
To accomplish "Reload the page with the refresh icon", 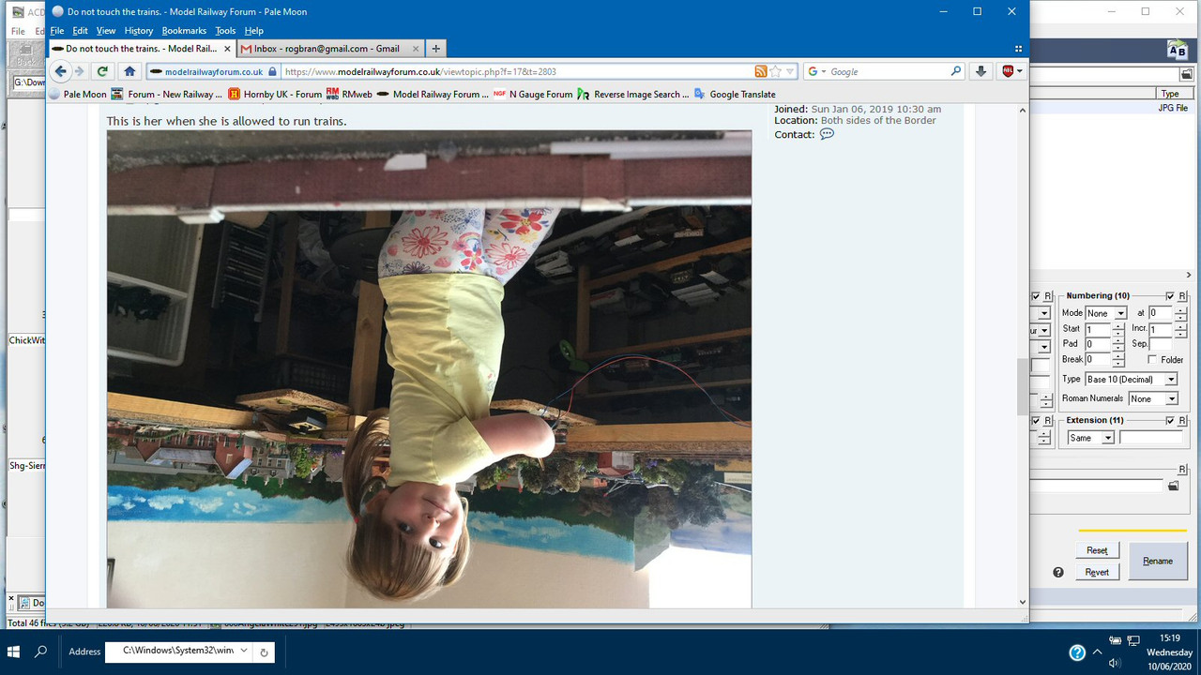I will point(102,71).
